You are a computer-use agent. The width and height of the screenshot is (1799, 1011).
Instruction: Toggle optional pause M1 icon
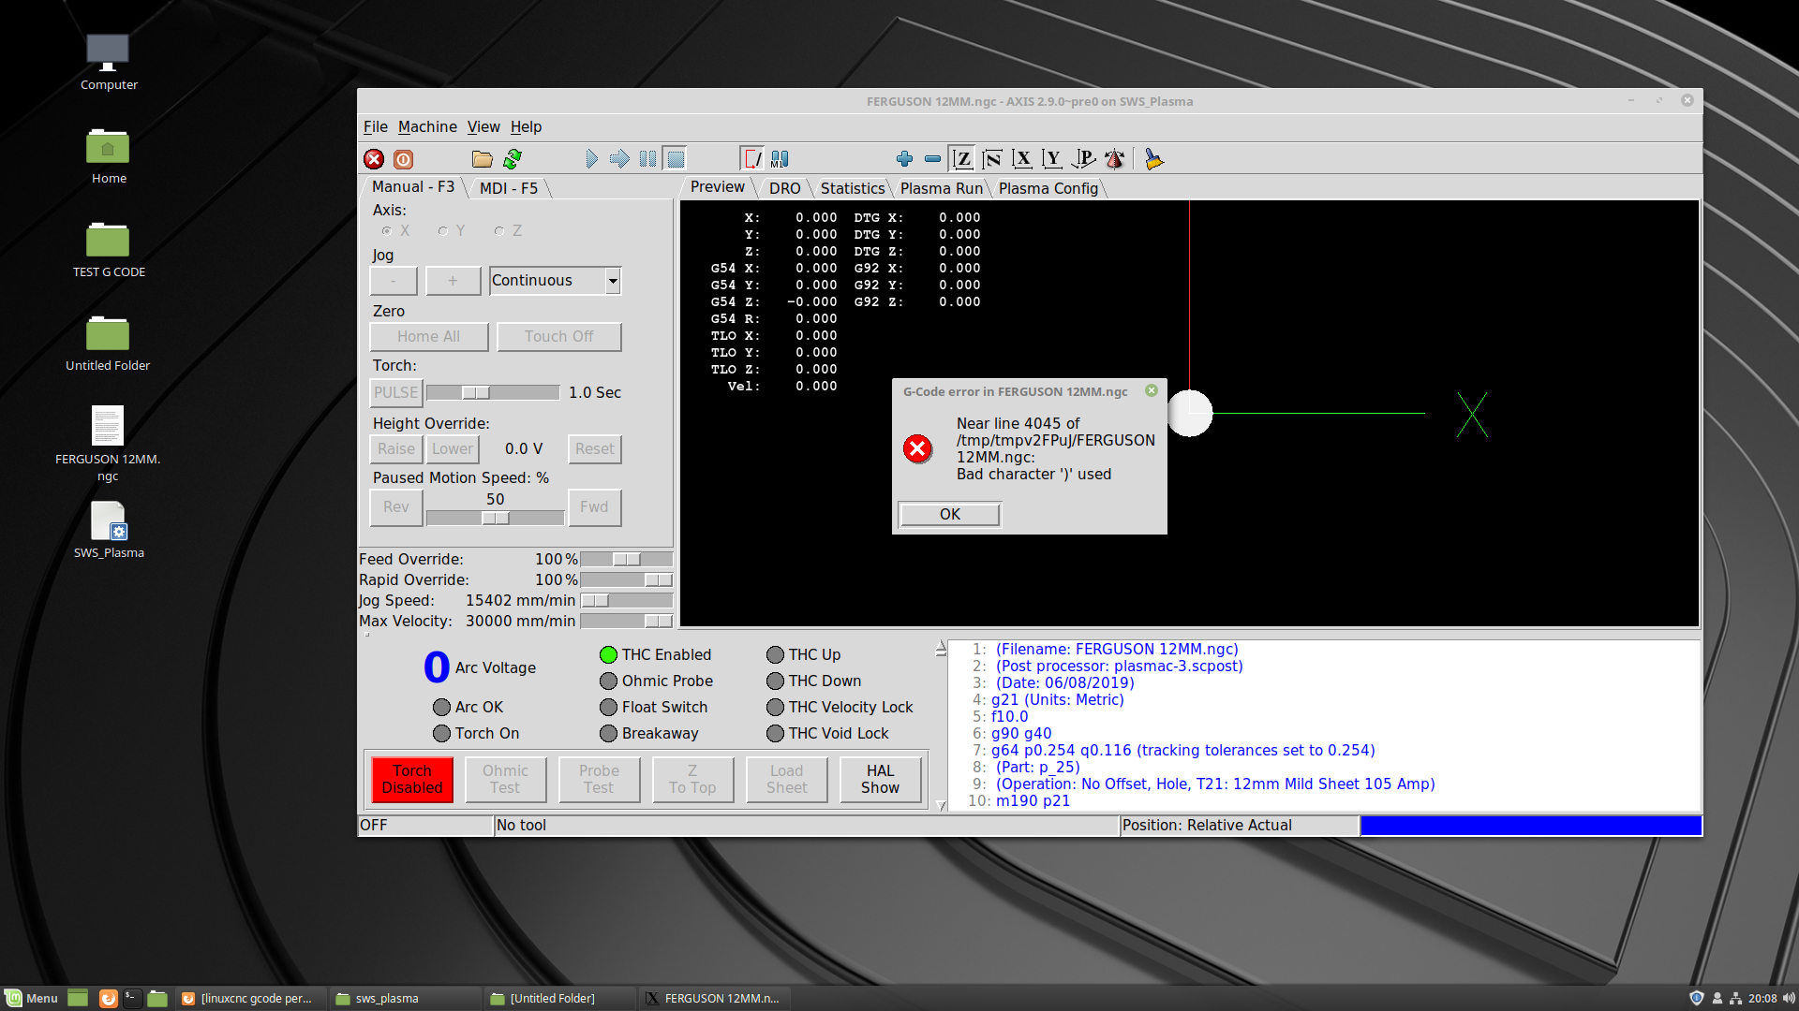click(780, 159)
